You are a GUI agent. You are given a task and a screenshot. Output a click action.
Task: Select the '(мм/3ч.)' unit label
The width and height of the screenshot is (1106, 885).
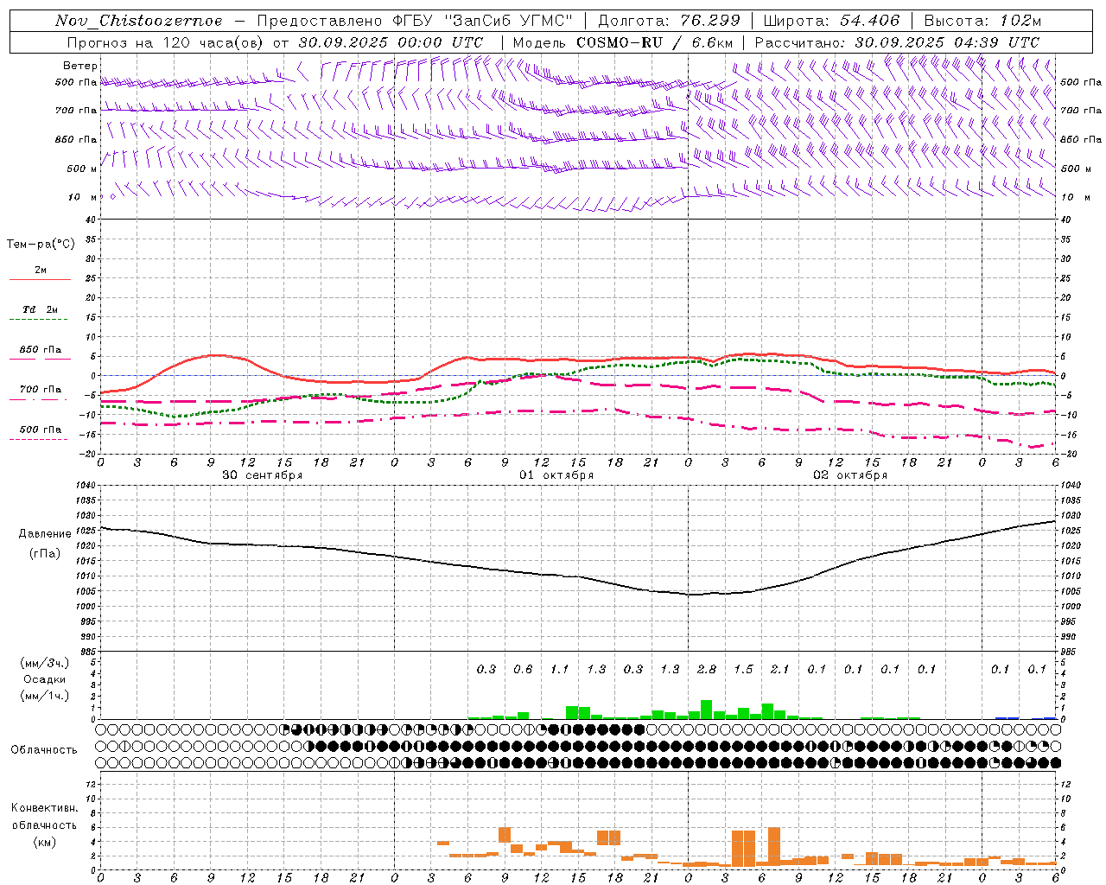45,663
